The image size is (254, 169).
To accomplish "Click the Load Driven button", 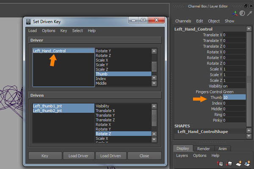I will pos(110,155).
